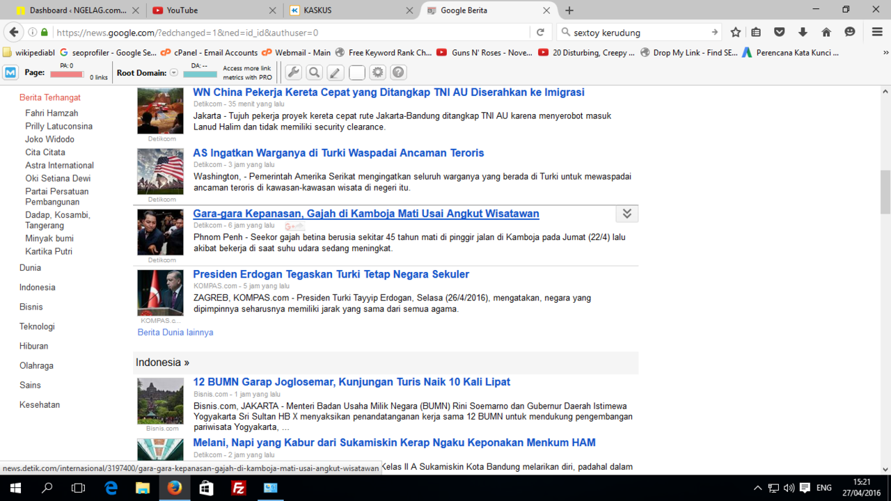Open a new browser tab
The width and height of the screenshot is (891, 501).
(x=569, y=10)
